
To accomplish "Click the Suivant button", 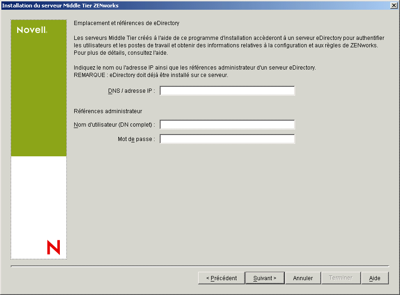I will [x=265, y=278].
